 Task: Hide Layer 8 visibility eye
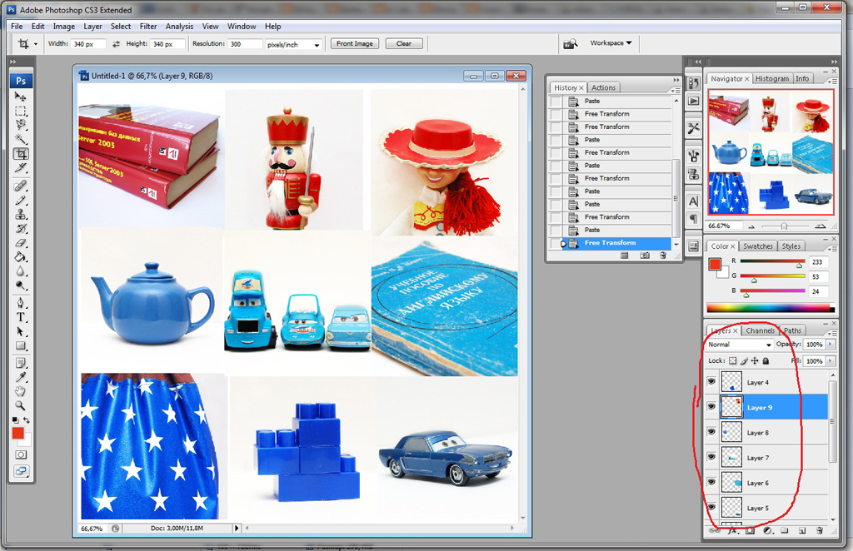711,431
